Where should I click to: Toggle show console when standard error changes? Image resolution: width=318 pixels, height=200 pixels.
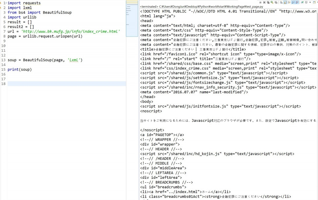297,2
